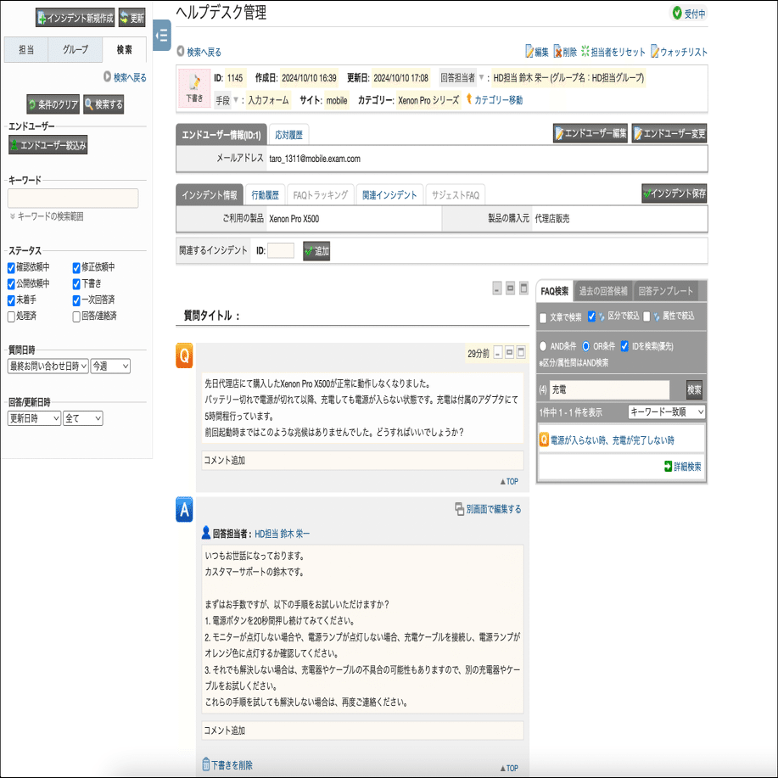Uncheck the 下書き status checkbox

point(77,286)
